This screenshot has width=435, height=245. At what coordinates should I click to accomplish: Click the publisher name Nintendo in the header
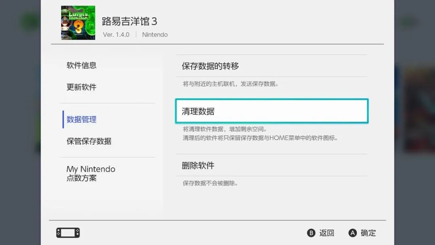tap(155, 35)
